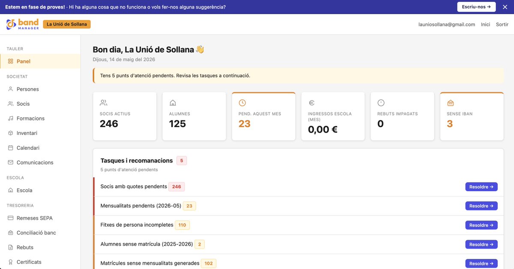Viewport: 514px width, 269px height.
Task: Open the Rebuts impagats 0 card
Action: tap(402, 116)
